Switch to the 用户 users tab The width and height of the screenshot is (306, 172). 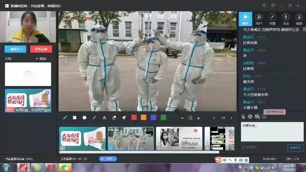[259, 19]
